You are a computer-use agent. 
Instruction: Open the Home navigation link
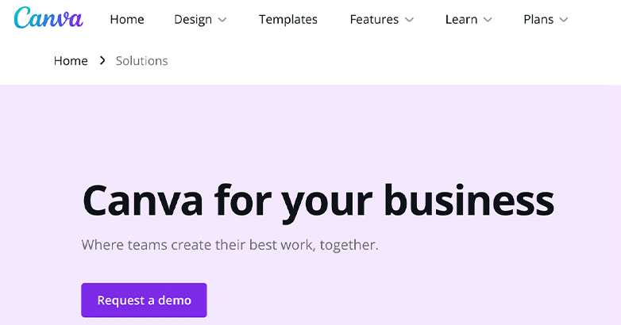coord(127,19)
